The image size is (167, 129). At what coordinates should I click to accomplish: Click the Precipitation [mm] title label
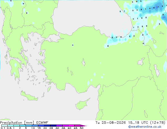pos(17,123)
